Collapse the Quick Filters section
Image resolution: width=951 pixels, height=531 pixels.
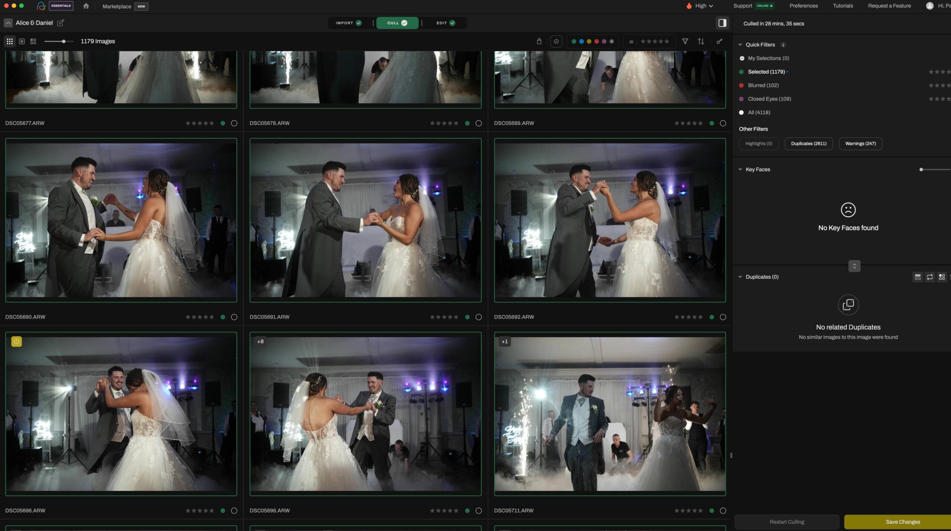pyautogui.click(x=740, y=45)
